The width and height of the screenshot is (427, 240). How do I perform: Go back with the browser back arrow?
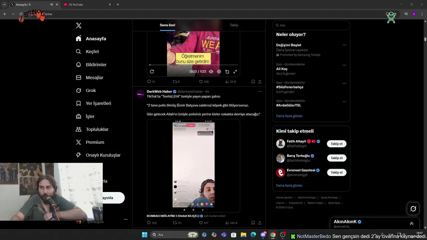[x=5, y=14]
